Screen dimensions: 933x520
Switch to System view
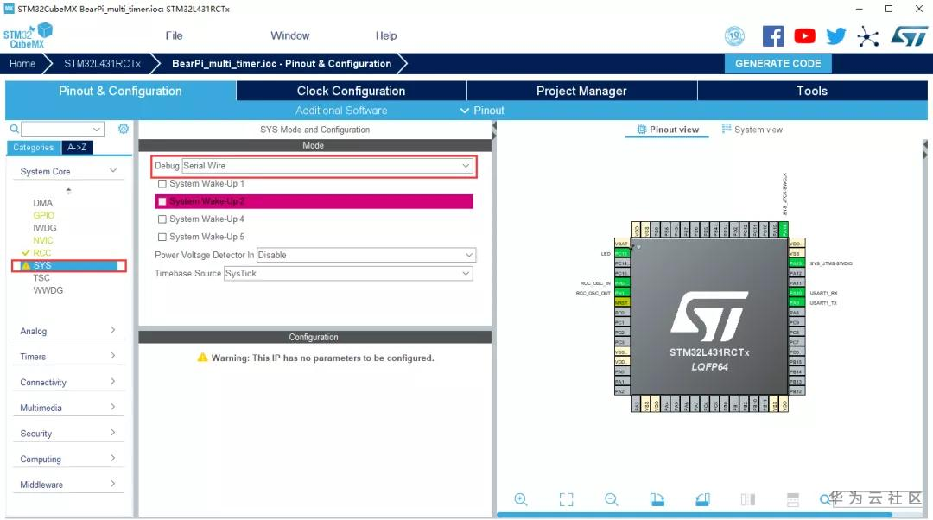(x=752, y=130)
